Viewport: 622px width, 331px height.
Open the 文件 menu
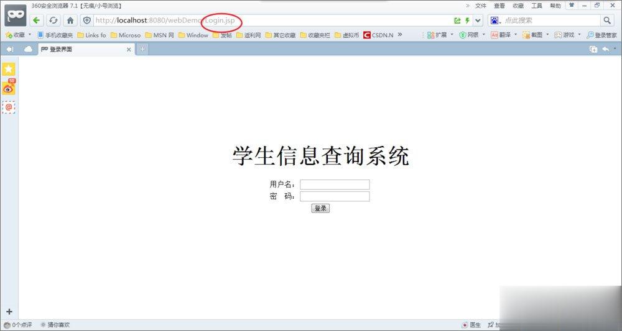click(481, 6)
